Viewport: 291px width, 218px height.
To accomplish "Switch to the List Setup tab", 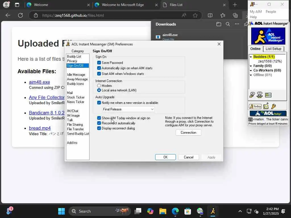I will tap(273, 49).
